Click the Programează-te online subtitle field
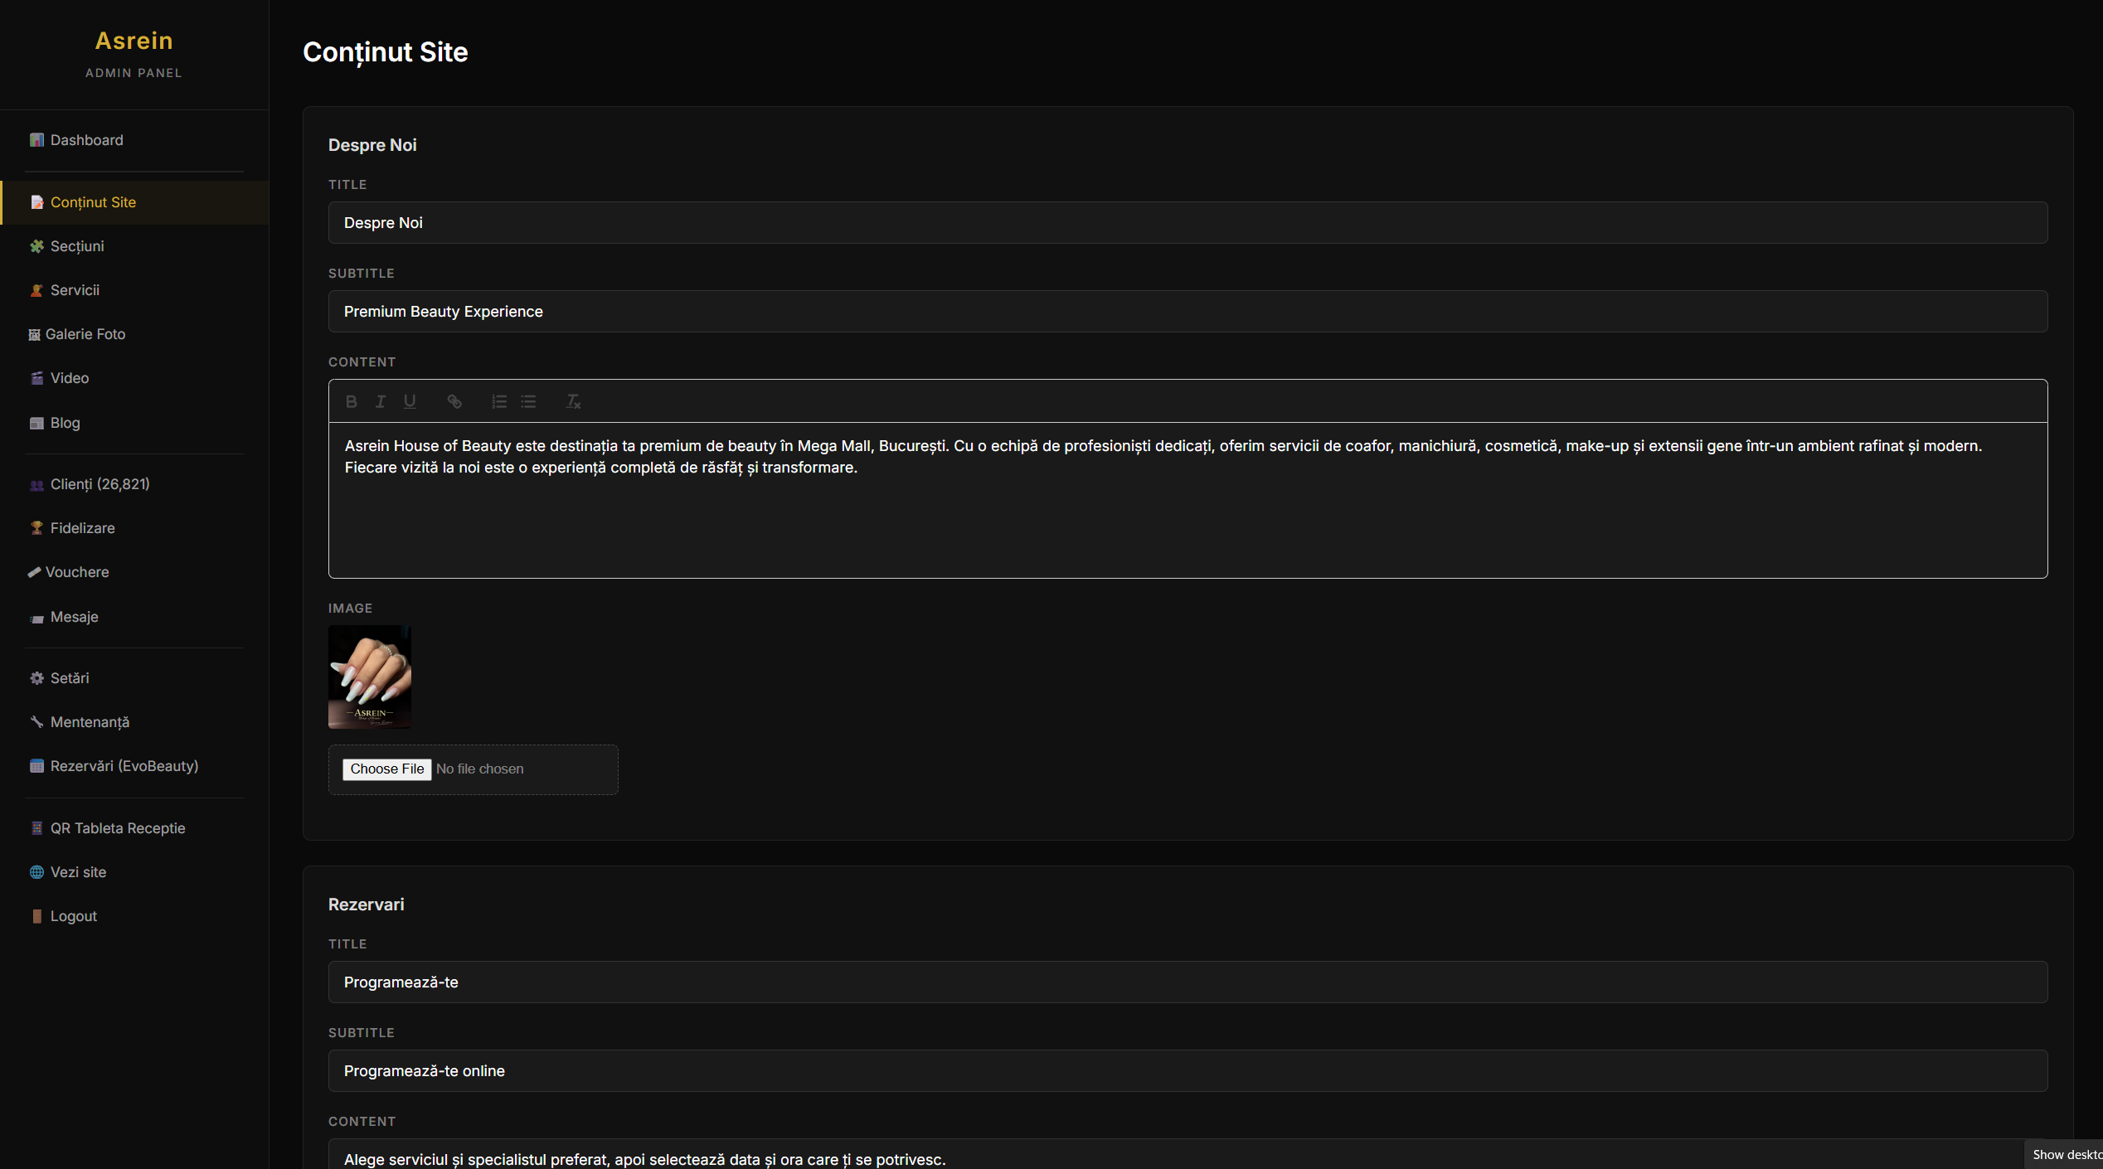Screen dimensions: 2103x1169 pos(1187,1071)
